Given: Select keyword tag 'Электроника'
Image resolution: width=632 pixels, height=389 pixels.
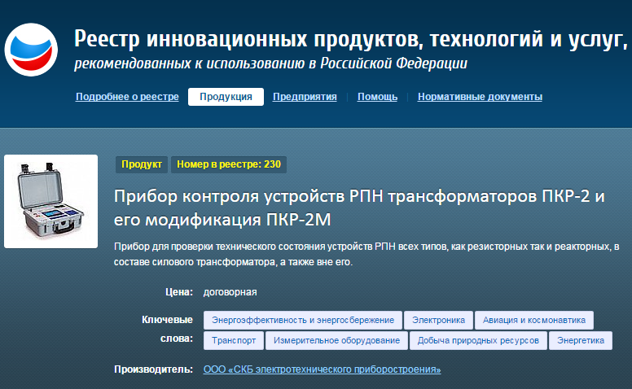Looking at the screenshot, I should [438, 320].
